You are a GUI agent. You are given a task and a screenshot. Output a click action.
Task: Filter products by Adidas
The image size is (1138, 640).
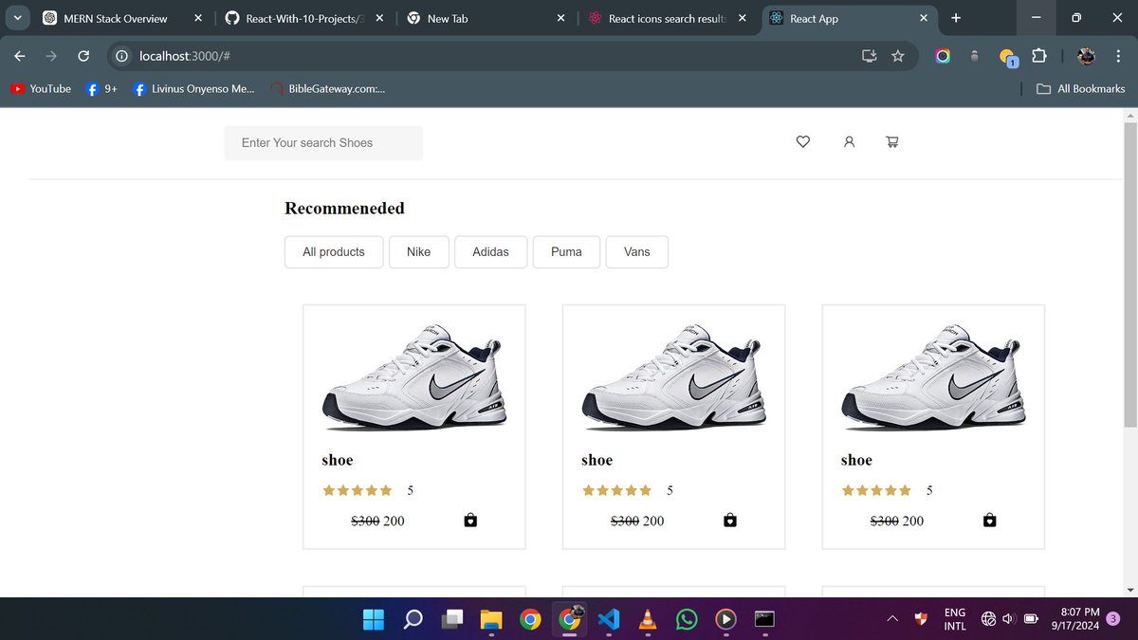pos(490,252)
